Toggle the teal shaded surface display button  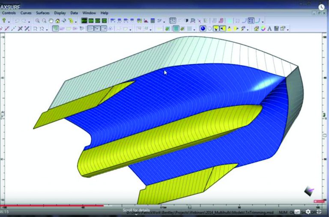click(x=176, y=29)
